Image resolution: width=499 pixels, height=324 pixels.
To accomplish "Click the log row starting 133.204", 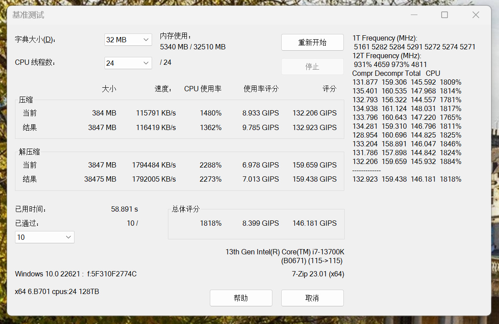I will tap(407, 144).
